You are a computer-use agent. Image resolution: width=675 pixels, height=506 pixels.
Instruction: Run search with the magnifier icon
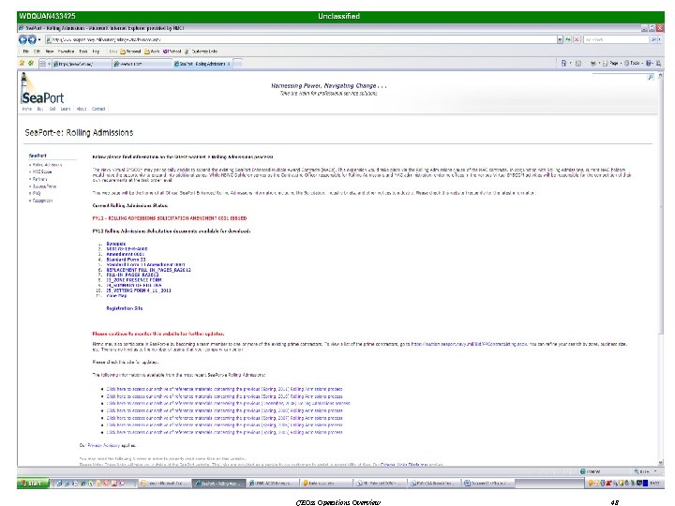pos(653,39)
